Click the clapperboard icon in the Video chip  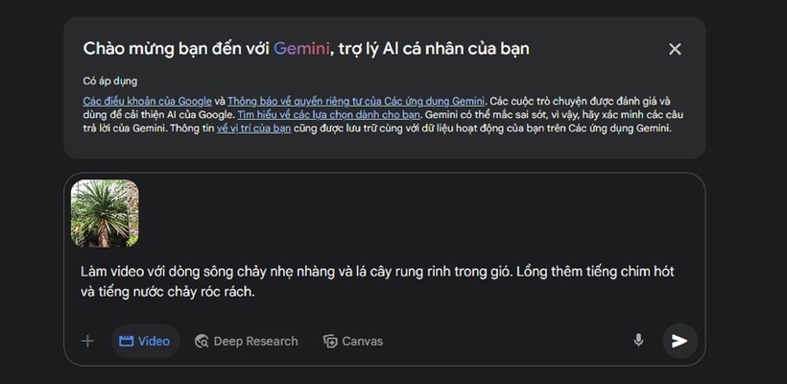[x=125, y=341]
